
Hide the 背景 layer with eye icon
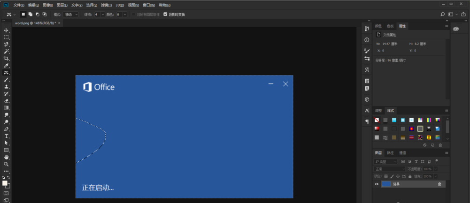pyautogui.click(x=377, y=184)
